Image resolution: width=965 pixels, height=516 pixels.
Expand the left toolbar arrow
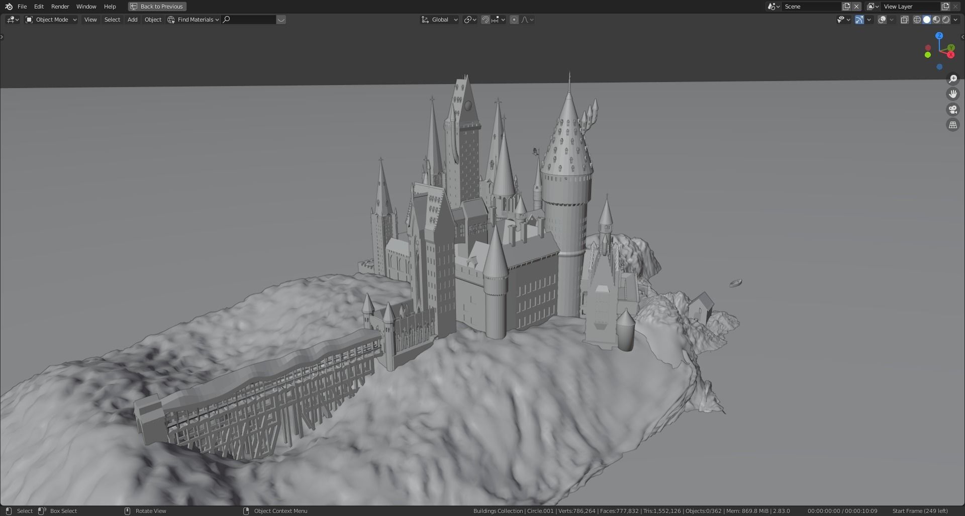(2, 37)
